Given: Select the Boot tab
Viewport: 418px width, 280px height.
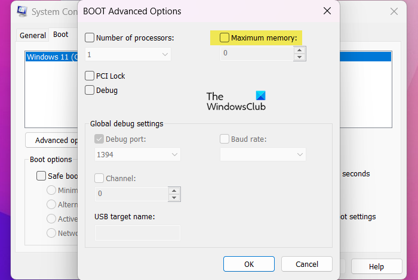Looking at the screenshot, I should (x=61, y=35).
